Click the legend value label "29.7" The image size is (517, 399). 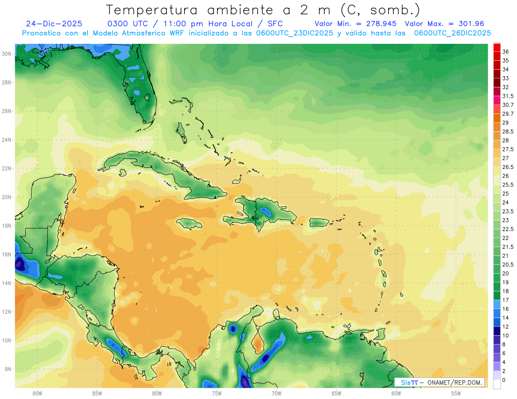[x=508, y=114]
